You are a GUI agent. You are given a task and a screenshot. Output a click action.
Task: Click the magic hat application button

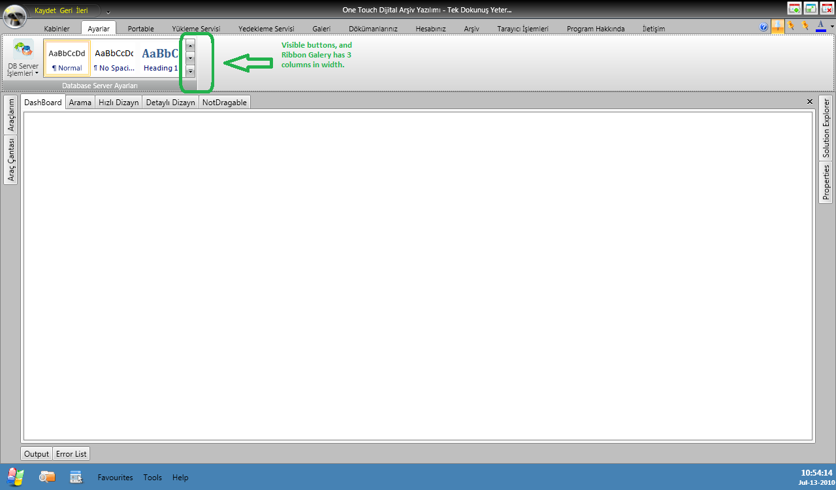click(x=14, y=16)
